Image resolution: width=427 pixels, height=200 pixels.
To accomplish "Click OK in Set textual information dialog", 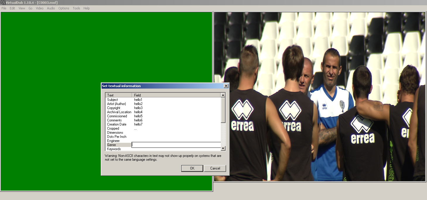I will pyautogui.click(x=192, y=168).
